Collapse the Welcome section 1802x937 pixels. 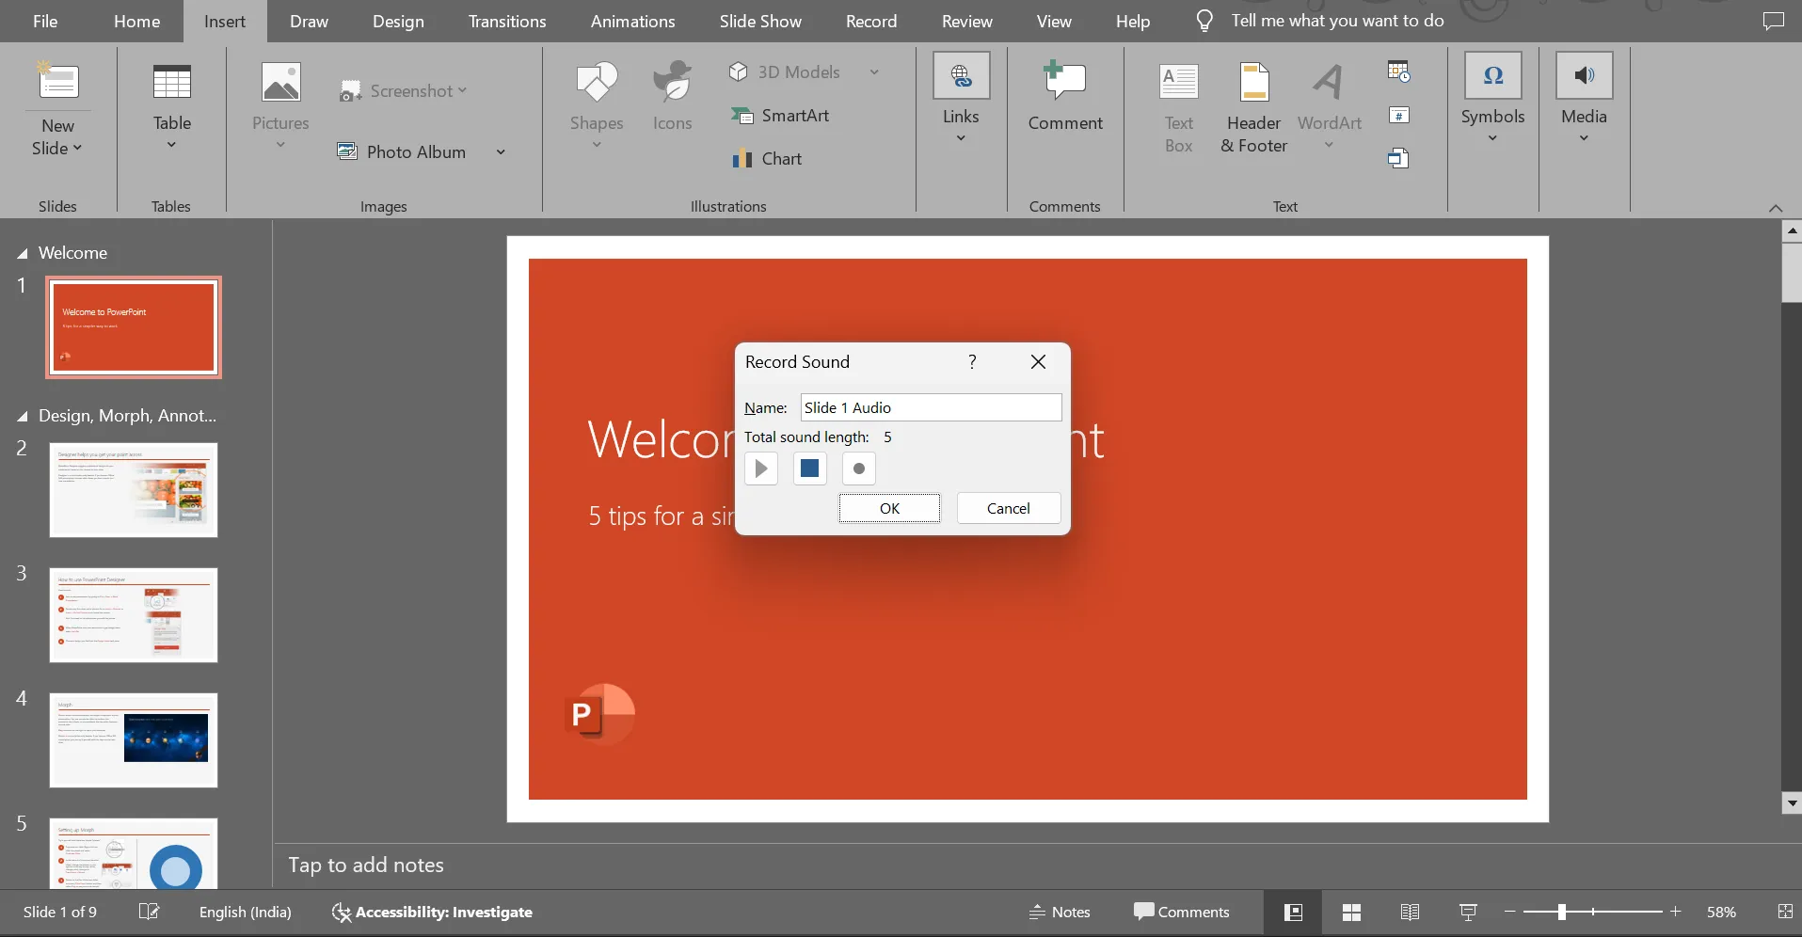click(x=22, y=254)
